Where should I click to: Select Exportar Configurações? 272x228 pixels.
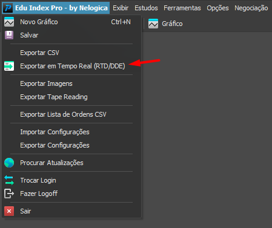(x=71, y=145)
